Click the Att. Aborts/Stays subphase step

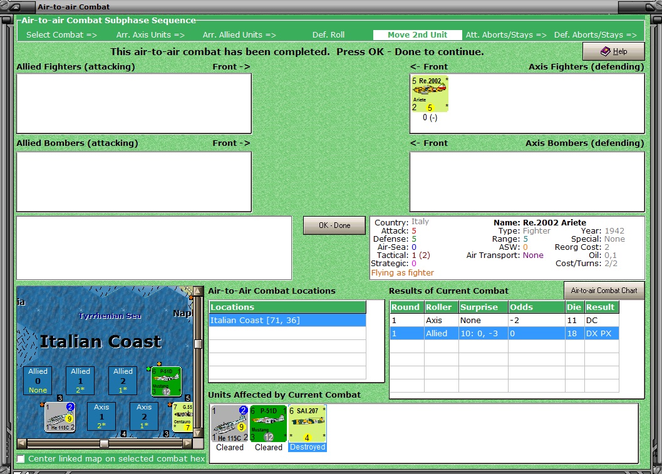(x=506, y=35)
